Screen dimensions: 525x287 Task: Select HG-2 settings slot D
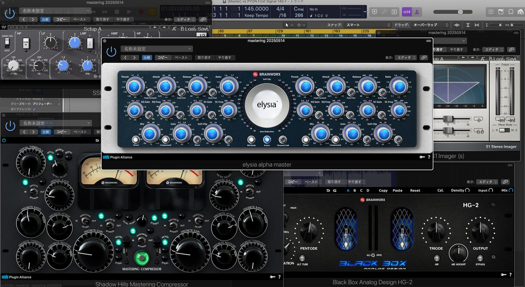pyautogui.click(x=367, y=190)
